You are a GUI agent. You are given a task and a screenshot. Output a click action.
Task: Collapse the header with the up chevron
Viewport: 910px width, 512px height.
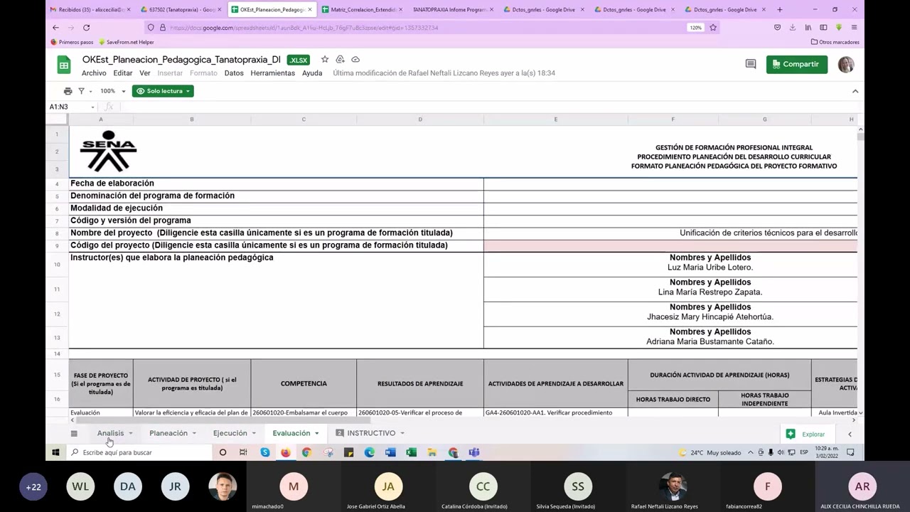tap(855, 91)
